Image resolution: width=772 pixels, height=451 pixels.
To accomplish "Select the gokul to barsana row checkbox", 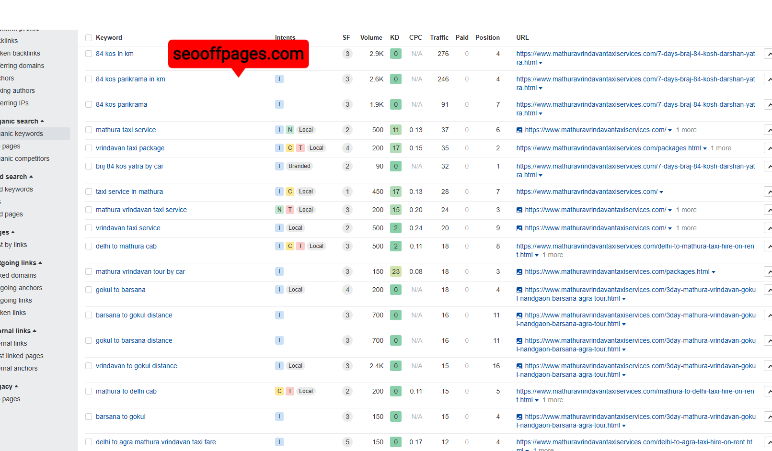I will coord(89,290).
